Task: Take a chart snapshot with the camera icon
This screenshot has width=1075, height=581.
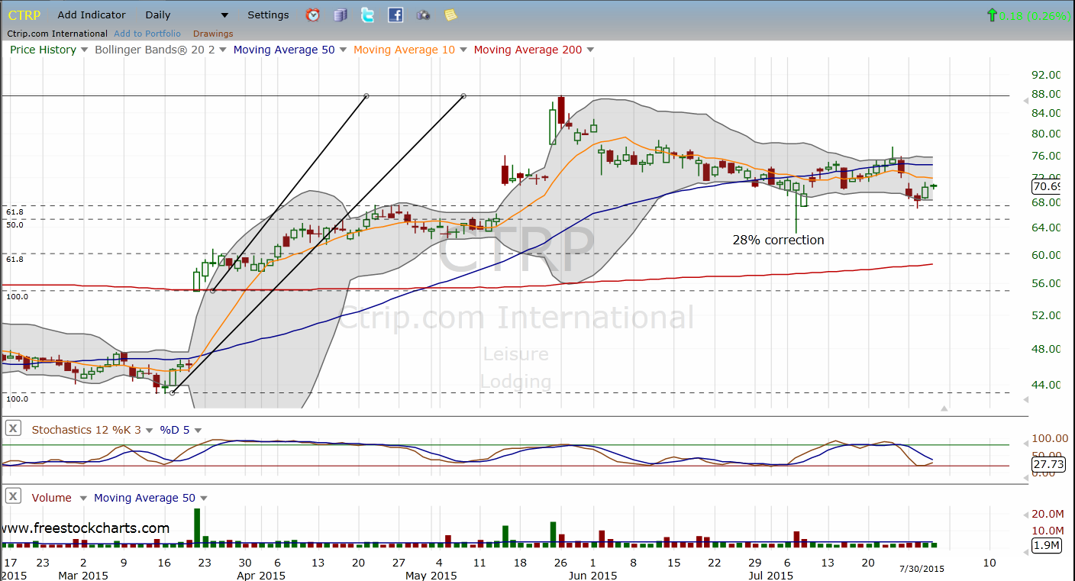Action: pos(423,15)
